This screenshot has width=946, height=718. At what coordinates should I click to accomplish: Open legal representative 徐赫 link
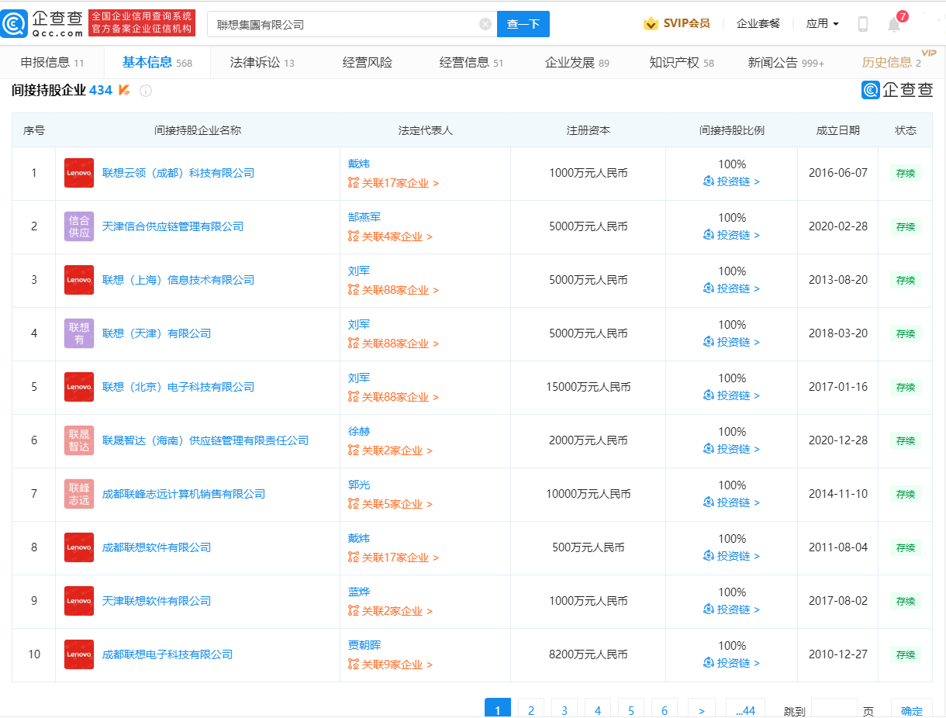(x=359, y=431)
